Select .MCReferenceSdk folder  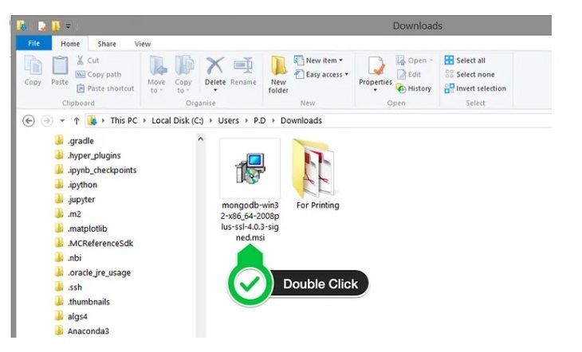pos(94,244)
